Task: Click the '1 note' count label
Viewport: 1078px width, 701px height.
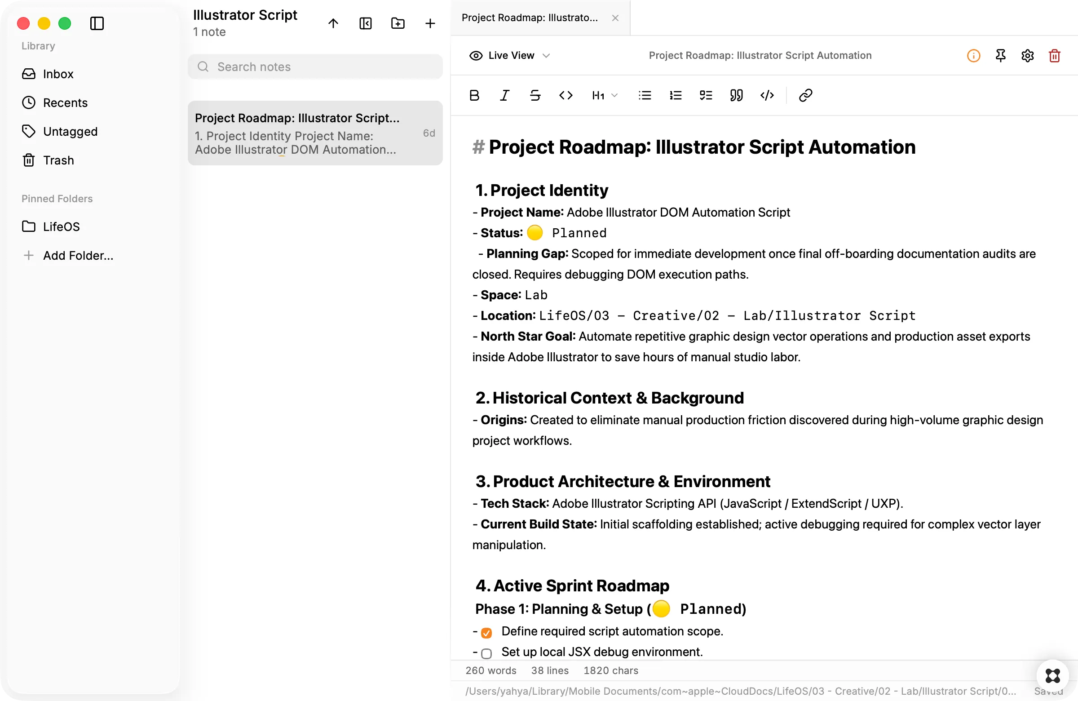Action: pos(209,32)
